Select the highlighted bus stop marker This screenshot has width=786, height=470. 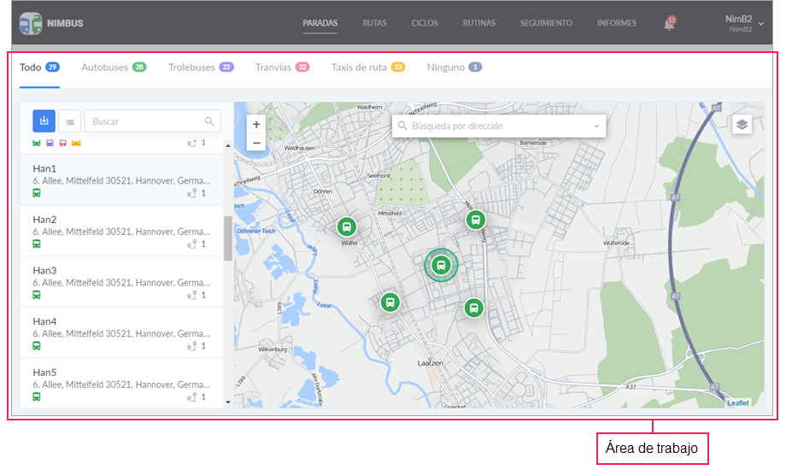point(441,265)
